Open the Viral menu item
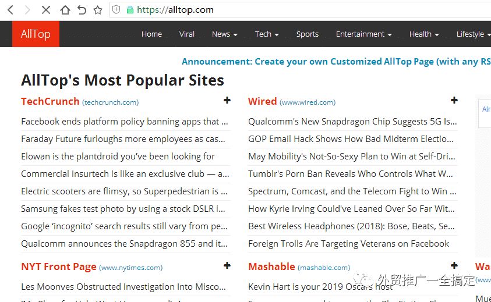The width and height of the screenshot is (491, 302). click(187, 34)
